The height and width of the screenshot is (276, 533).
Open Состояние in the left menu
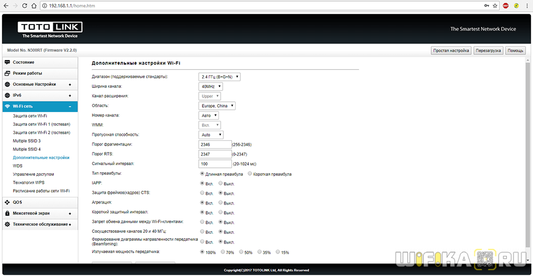click(23, 62)
